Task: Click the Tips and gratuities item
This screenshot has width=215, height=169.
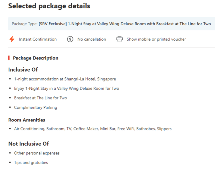Action: click(x=31, y=163)
